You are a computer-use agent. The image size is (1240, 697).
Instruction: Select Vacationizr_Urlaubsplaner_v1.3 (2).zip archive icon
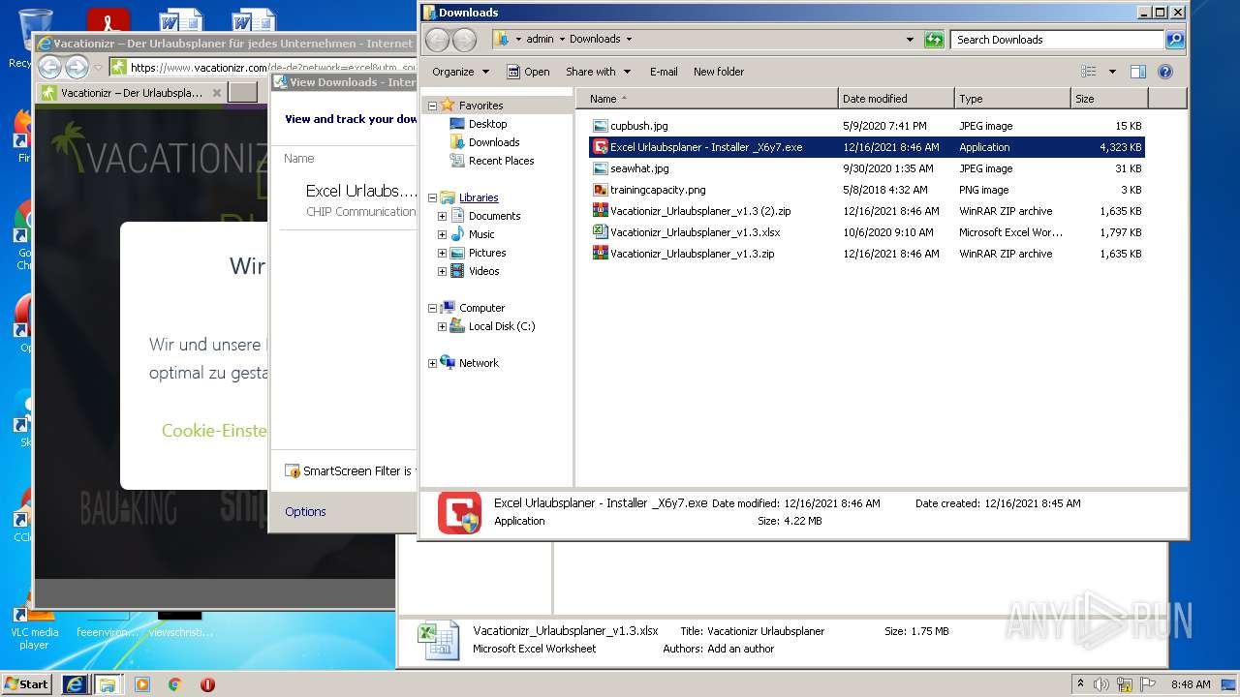point(600,211)
